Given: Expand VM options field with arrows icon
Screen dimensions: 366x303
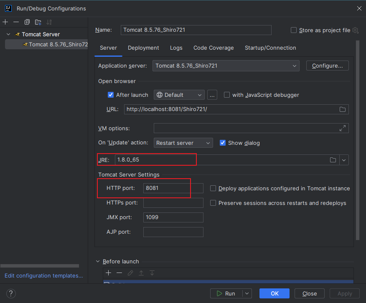Looking at the screenshot, I should 343,128.
